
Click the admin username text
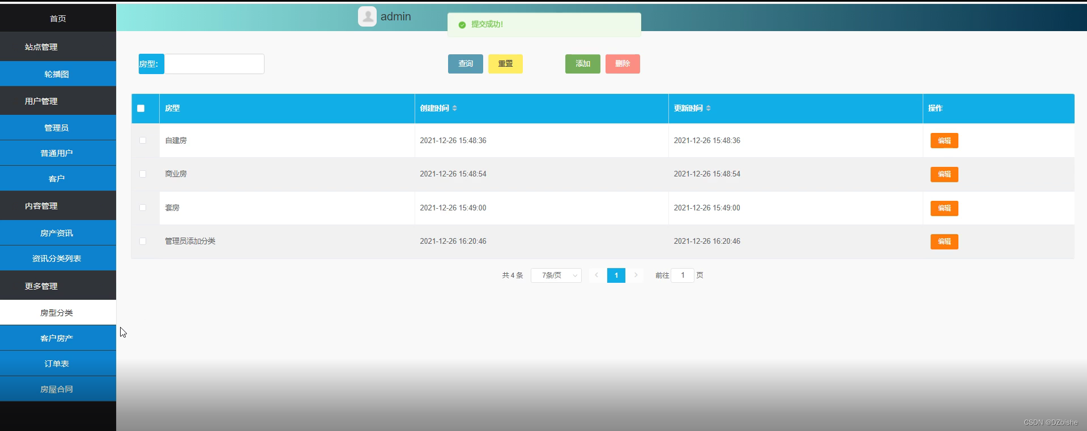(x=396, y=16)
